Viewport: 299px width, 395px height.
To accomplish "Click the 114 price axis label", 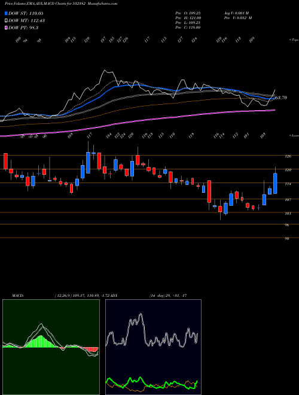I will (x=288, y=184).
